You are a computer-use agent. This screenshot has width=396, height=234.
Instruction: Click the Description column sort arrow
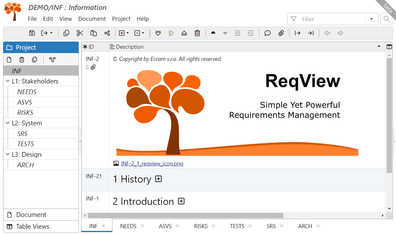tap(379, 46)
